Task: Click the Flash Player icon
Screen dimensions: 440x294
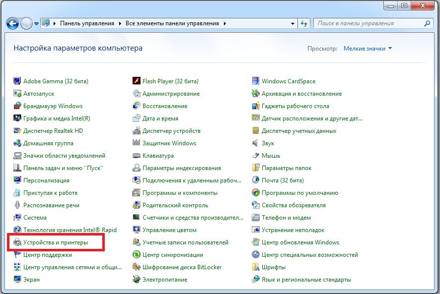Action: 137,81
